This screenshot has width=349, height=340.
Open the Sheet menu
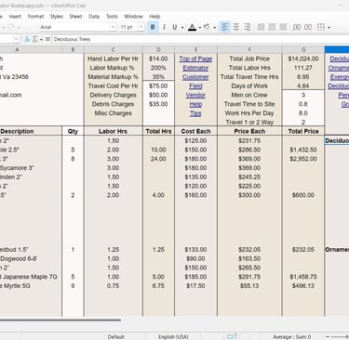[75, 17]
